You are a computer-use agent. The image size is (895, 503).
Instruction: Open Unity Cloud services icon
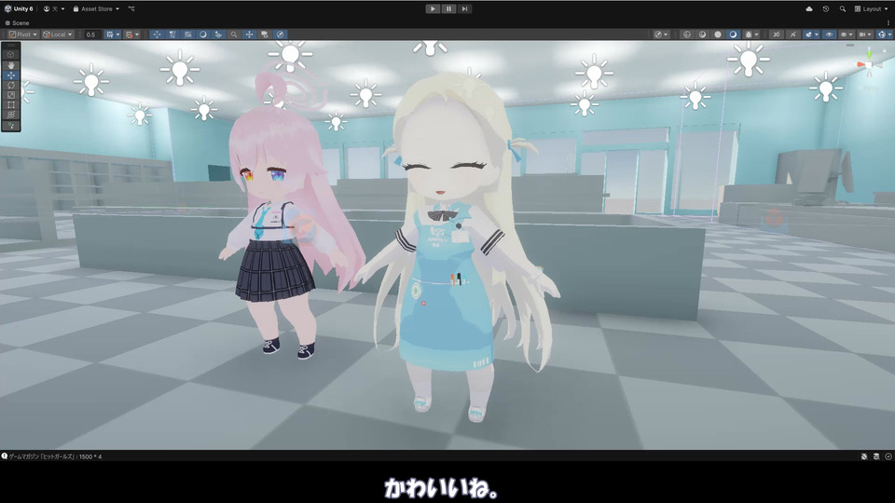tap(809, 8)
